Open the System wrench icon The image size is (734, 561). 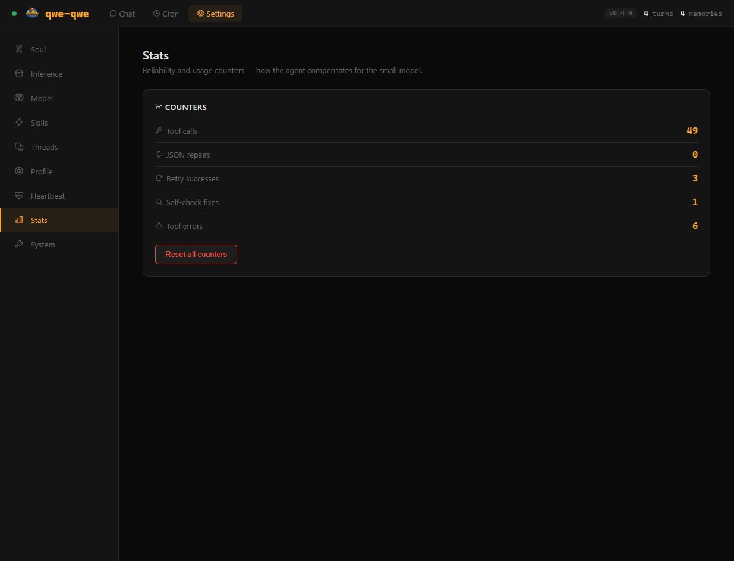(x=19, y=245)
